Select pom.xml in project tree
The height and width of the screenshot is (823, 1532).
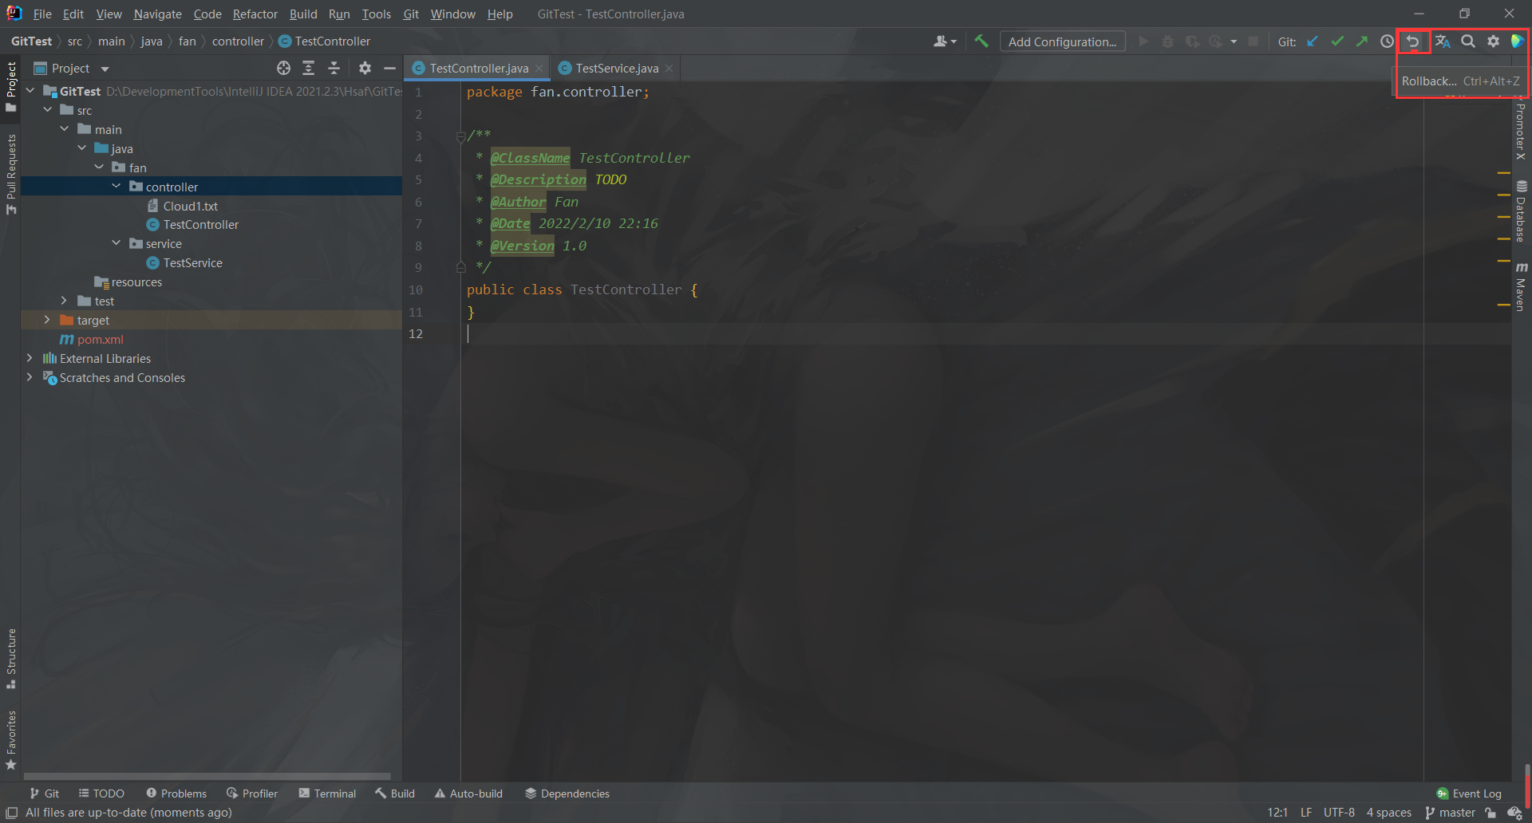[x=100, y=339]
